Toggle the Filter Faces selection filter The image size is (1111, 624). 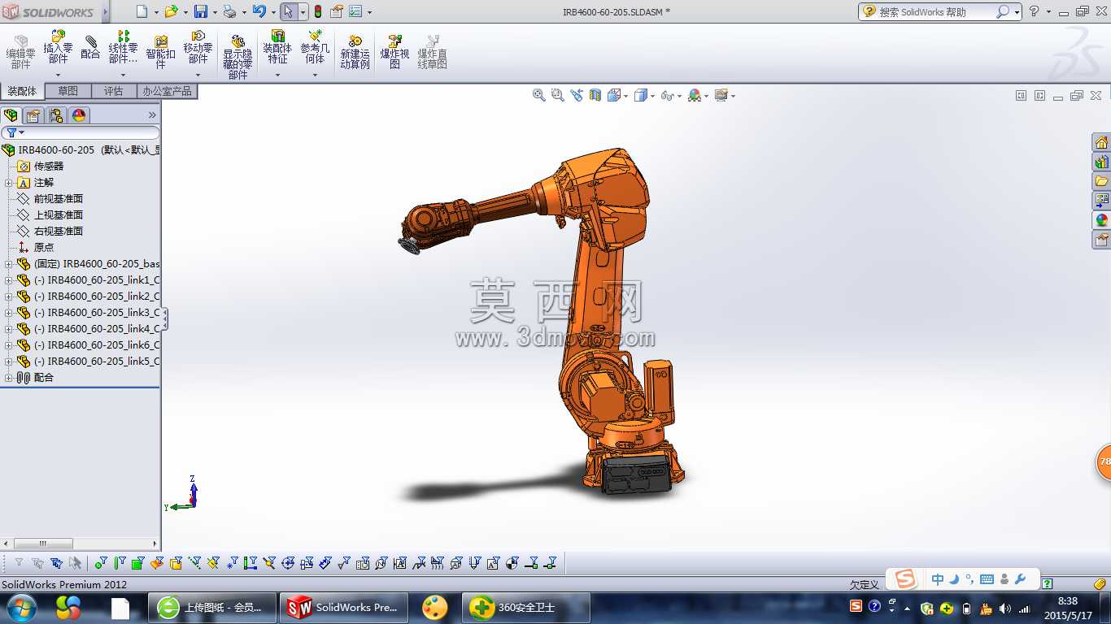point(137,562)
